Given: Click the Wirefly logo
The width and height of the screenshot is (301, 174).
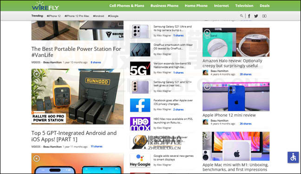Looking at the screenshot, I should (x=46, y=6).
